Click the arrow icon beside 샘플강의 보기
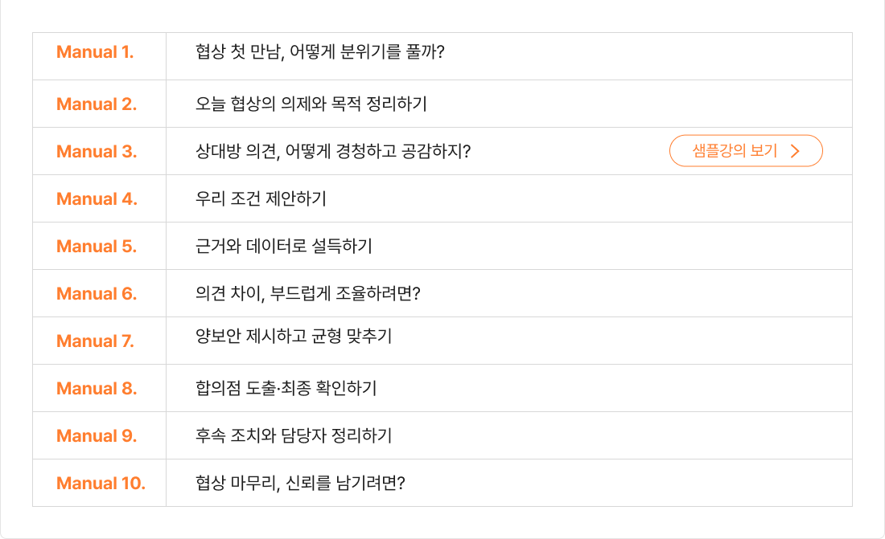Screen dimensions: 885x539 click(x=795, y=151)
